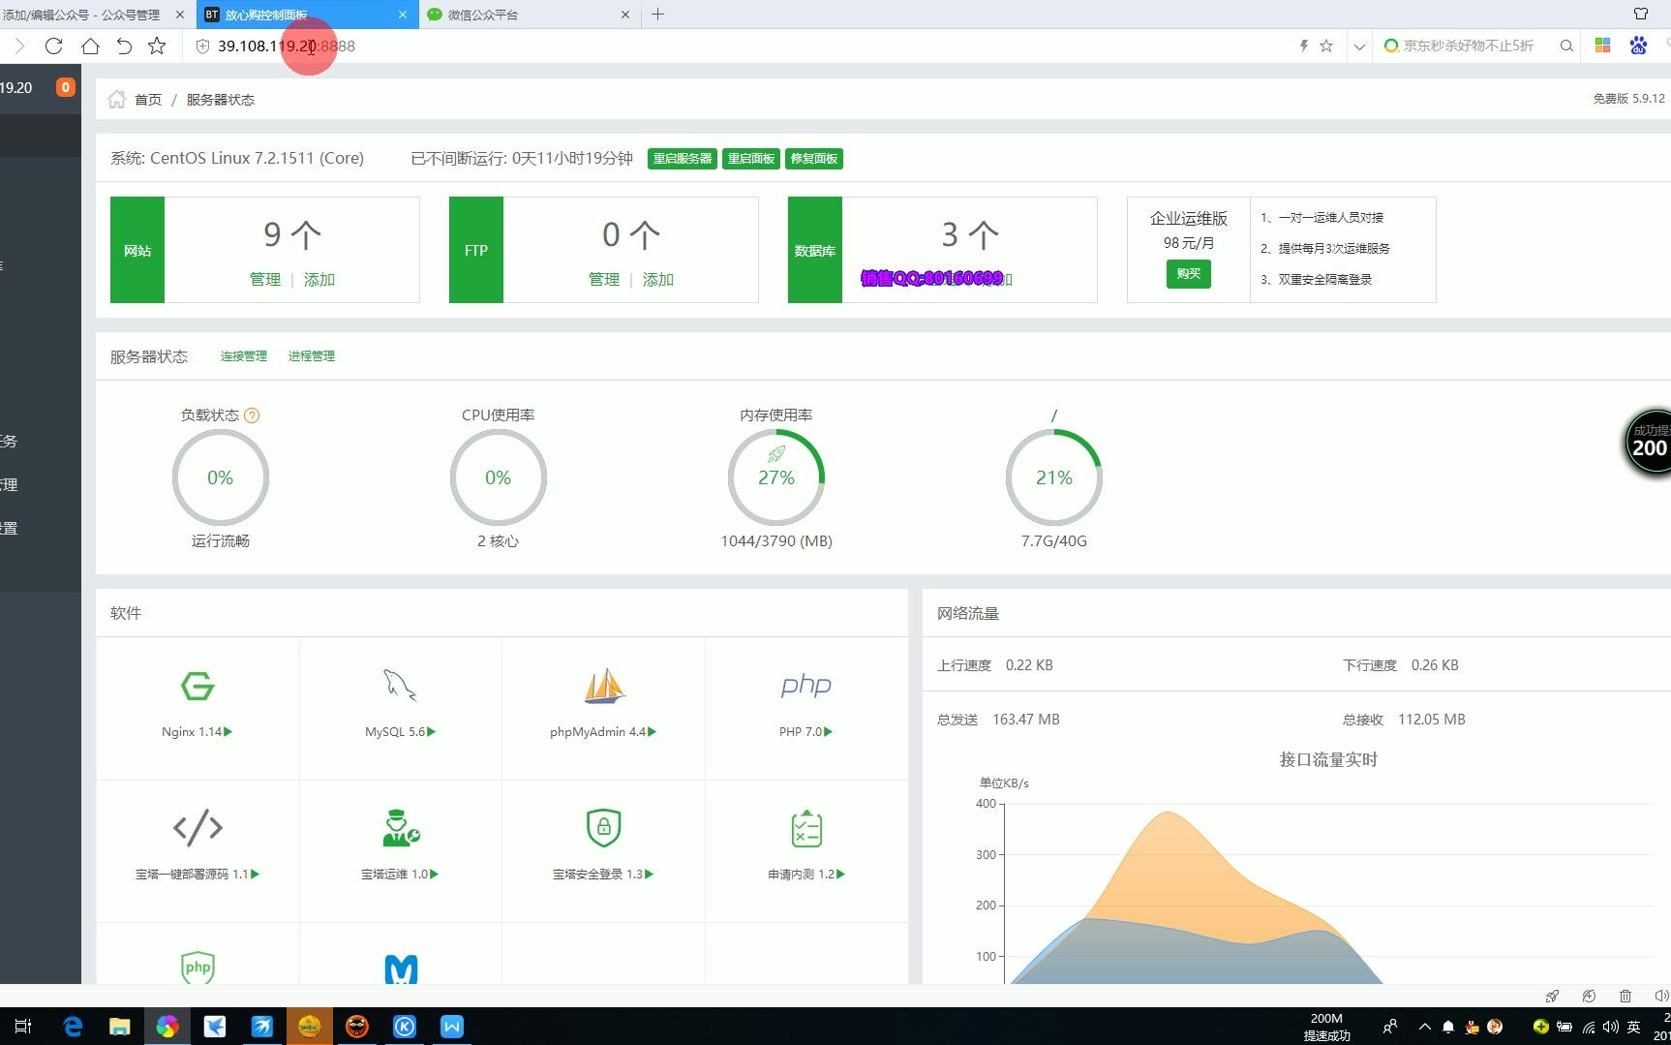Open File Explorer from the taskbar
The height and width of the screenshot is (1045, 1671).
point(119,1026)
